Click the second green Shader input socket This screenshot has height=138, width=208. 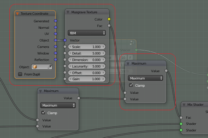coord(181,130)
